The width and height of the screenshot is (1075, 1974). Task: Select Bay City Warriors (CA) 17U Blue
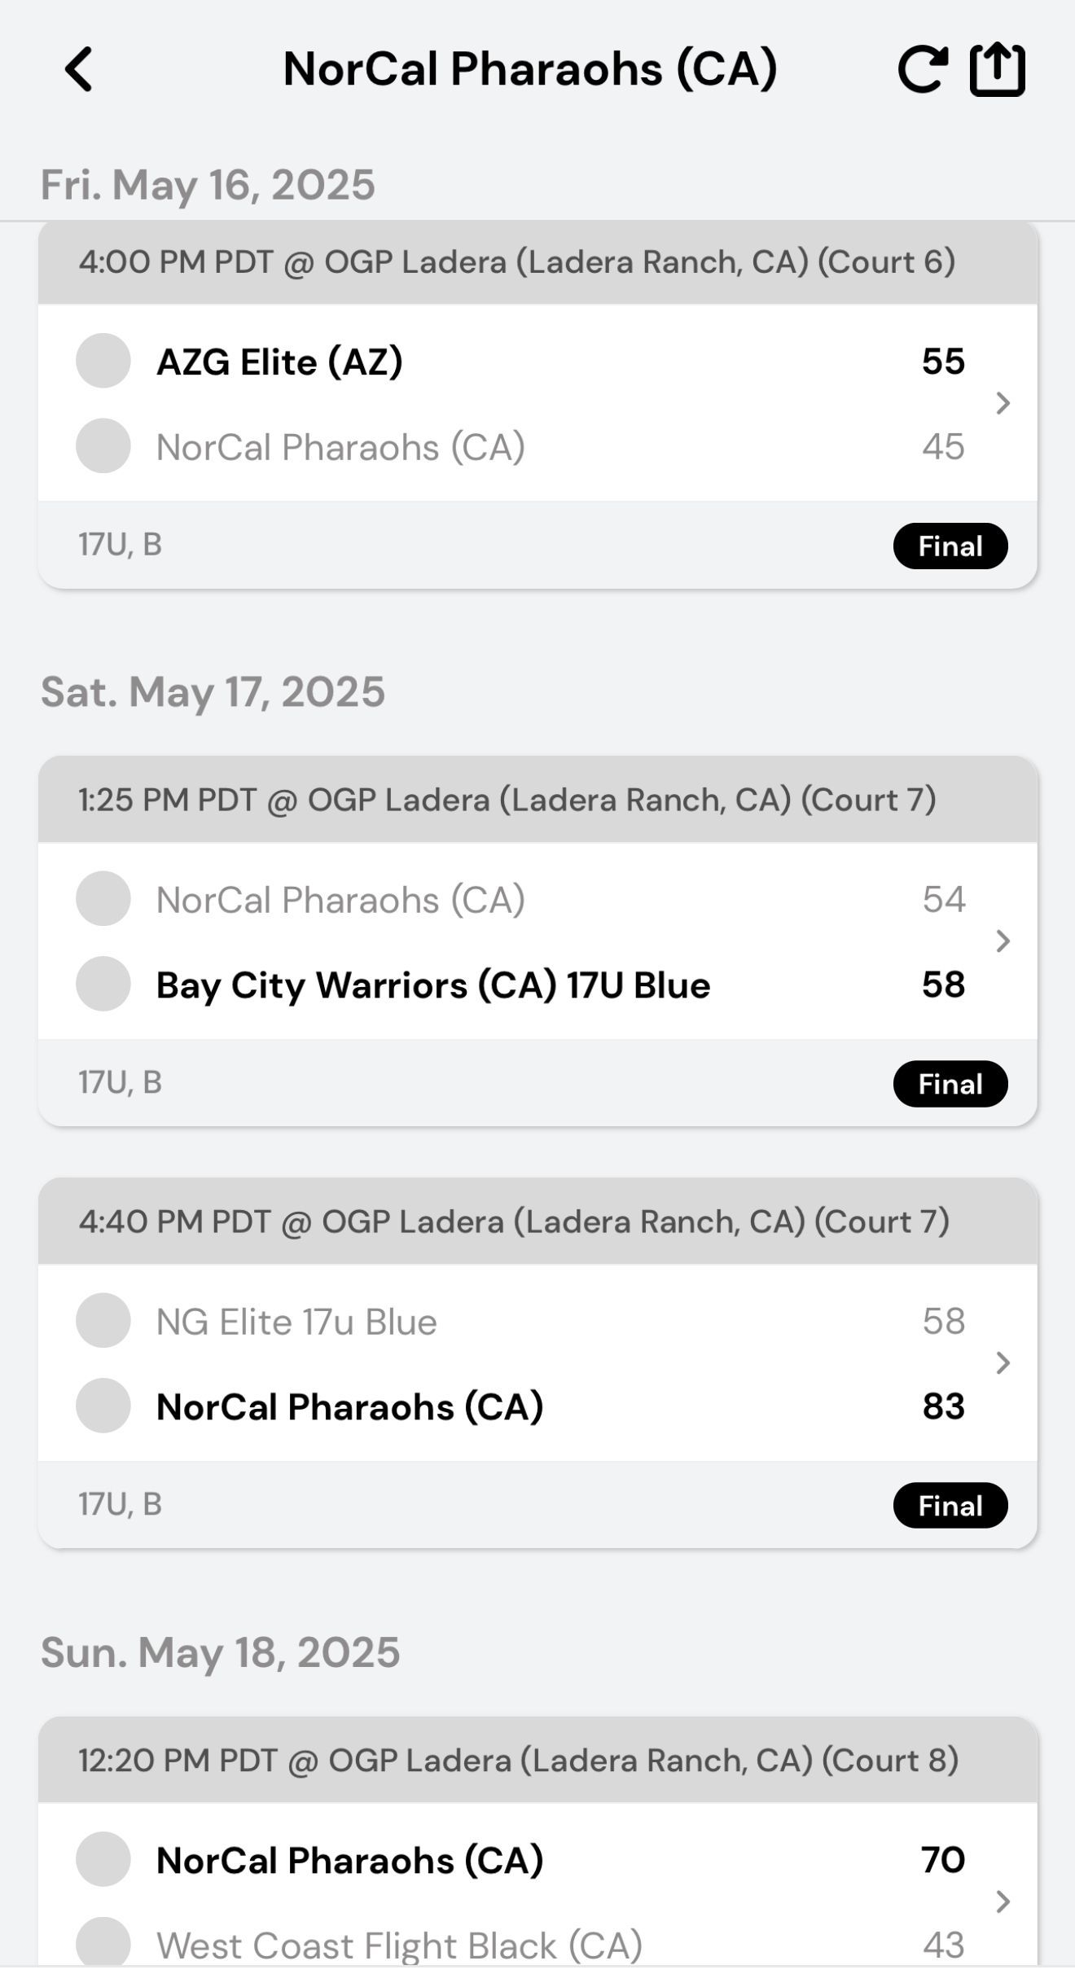pos(432,985)
